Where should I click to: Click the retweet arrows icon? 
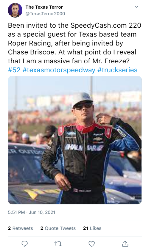pos(58,244)
